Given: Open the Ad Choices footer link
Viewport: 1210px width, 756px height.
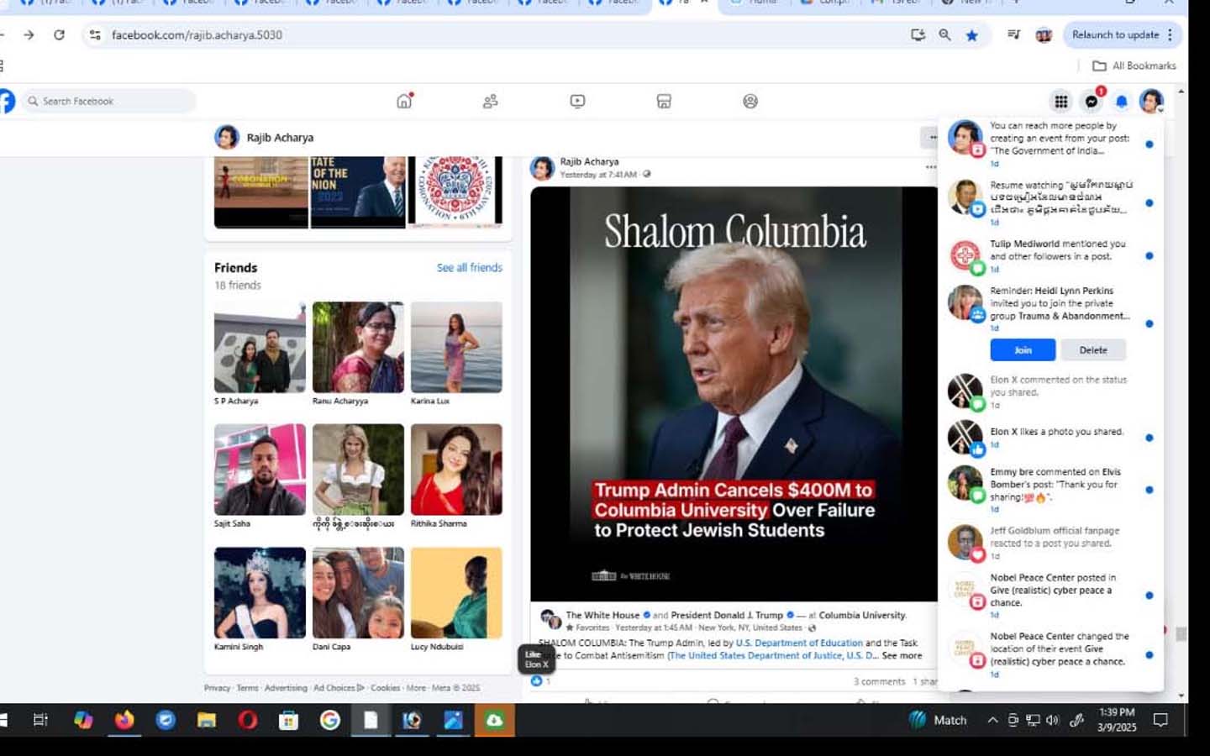Looking at the screenshot, I should 339,687.
